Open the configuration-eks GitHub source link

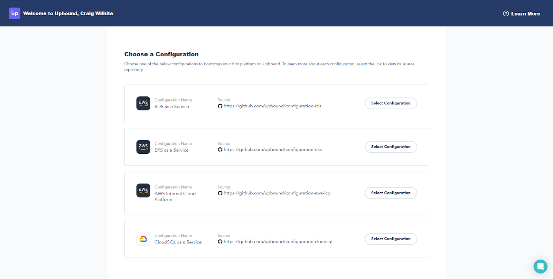point(273,150)
